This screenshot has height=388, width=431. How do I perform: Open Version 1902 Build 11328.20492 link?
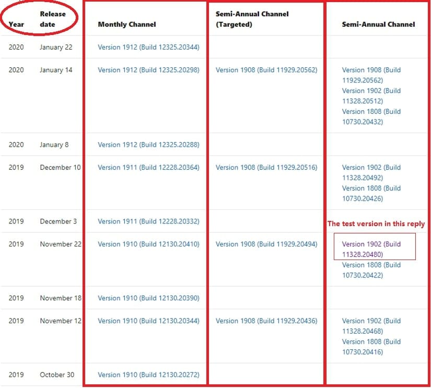pyautogui.click(x=371, y=173)
